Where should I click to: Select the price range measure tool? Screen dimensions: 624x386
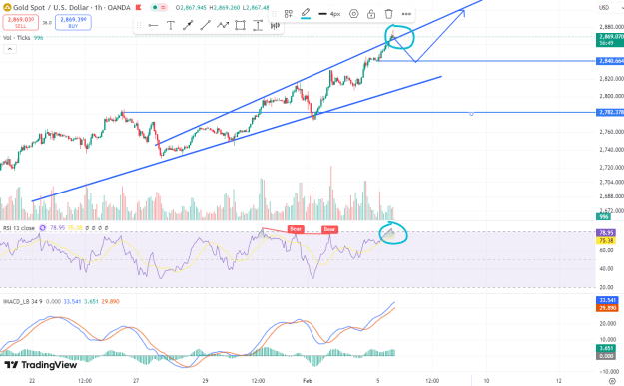258,26
